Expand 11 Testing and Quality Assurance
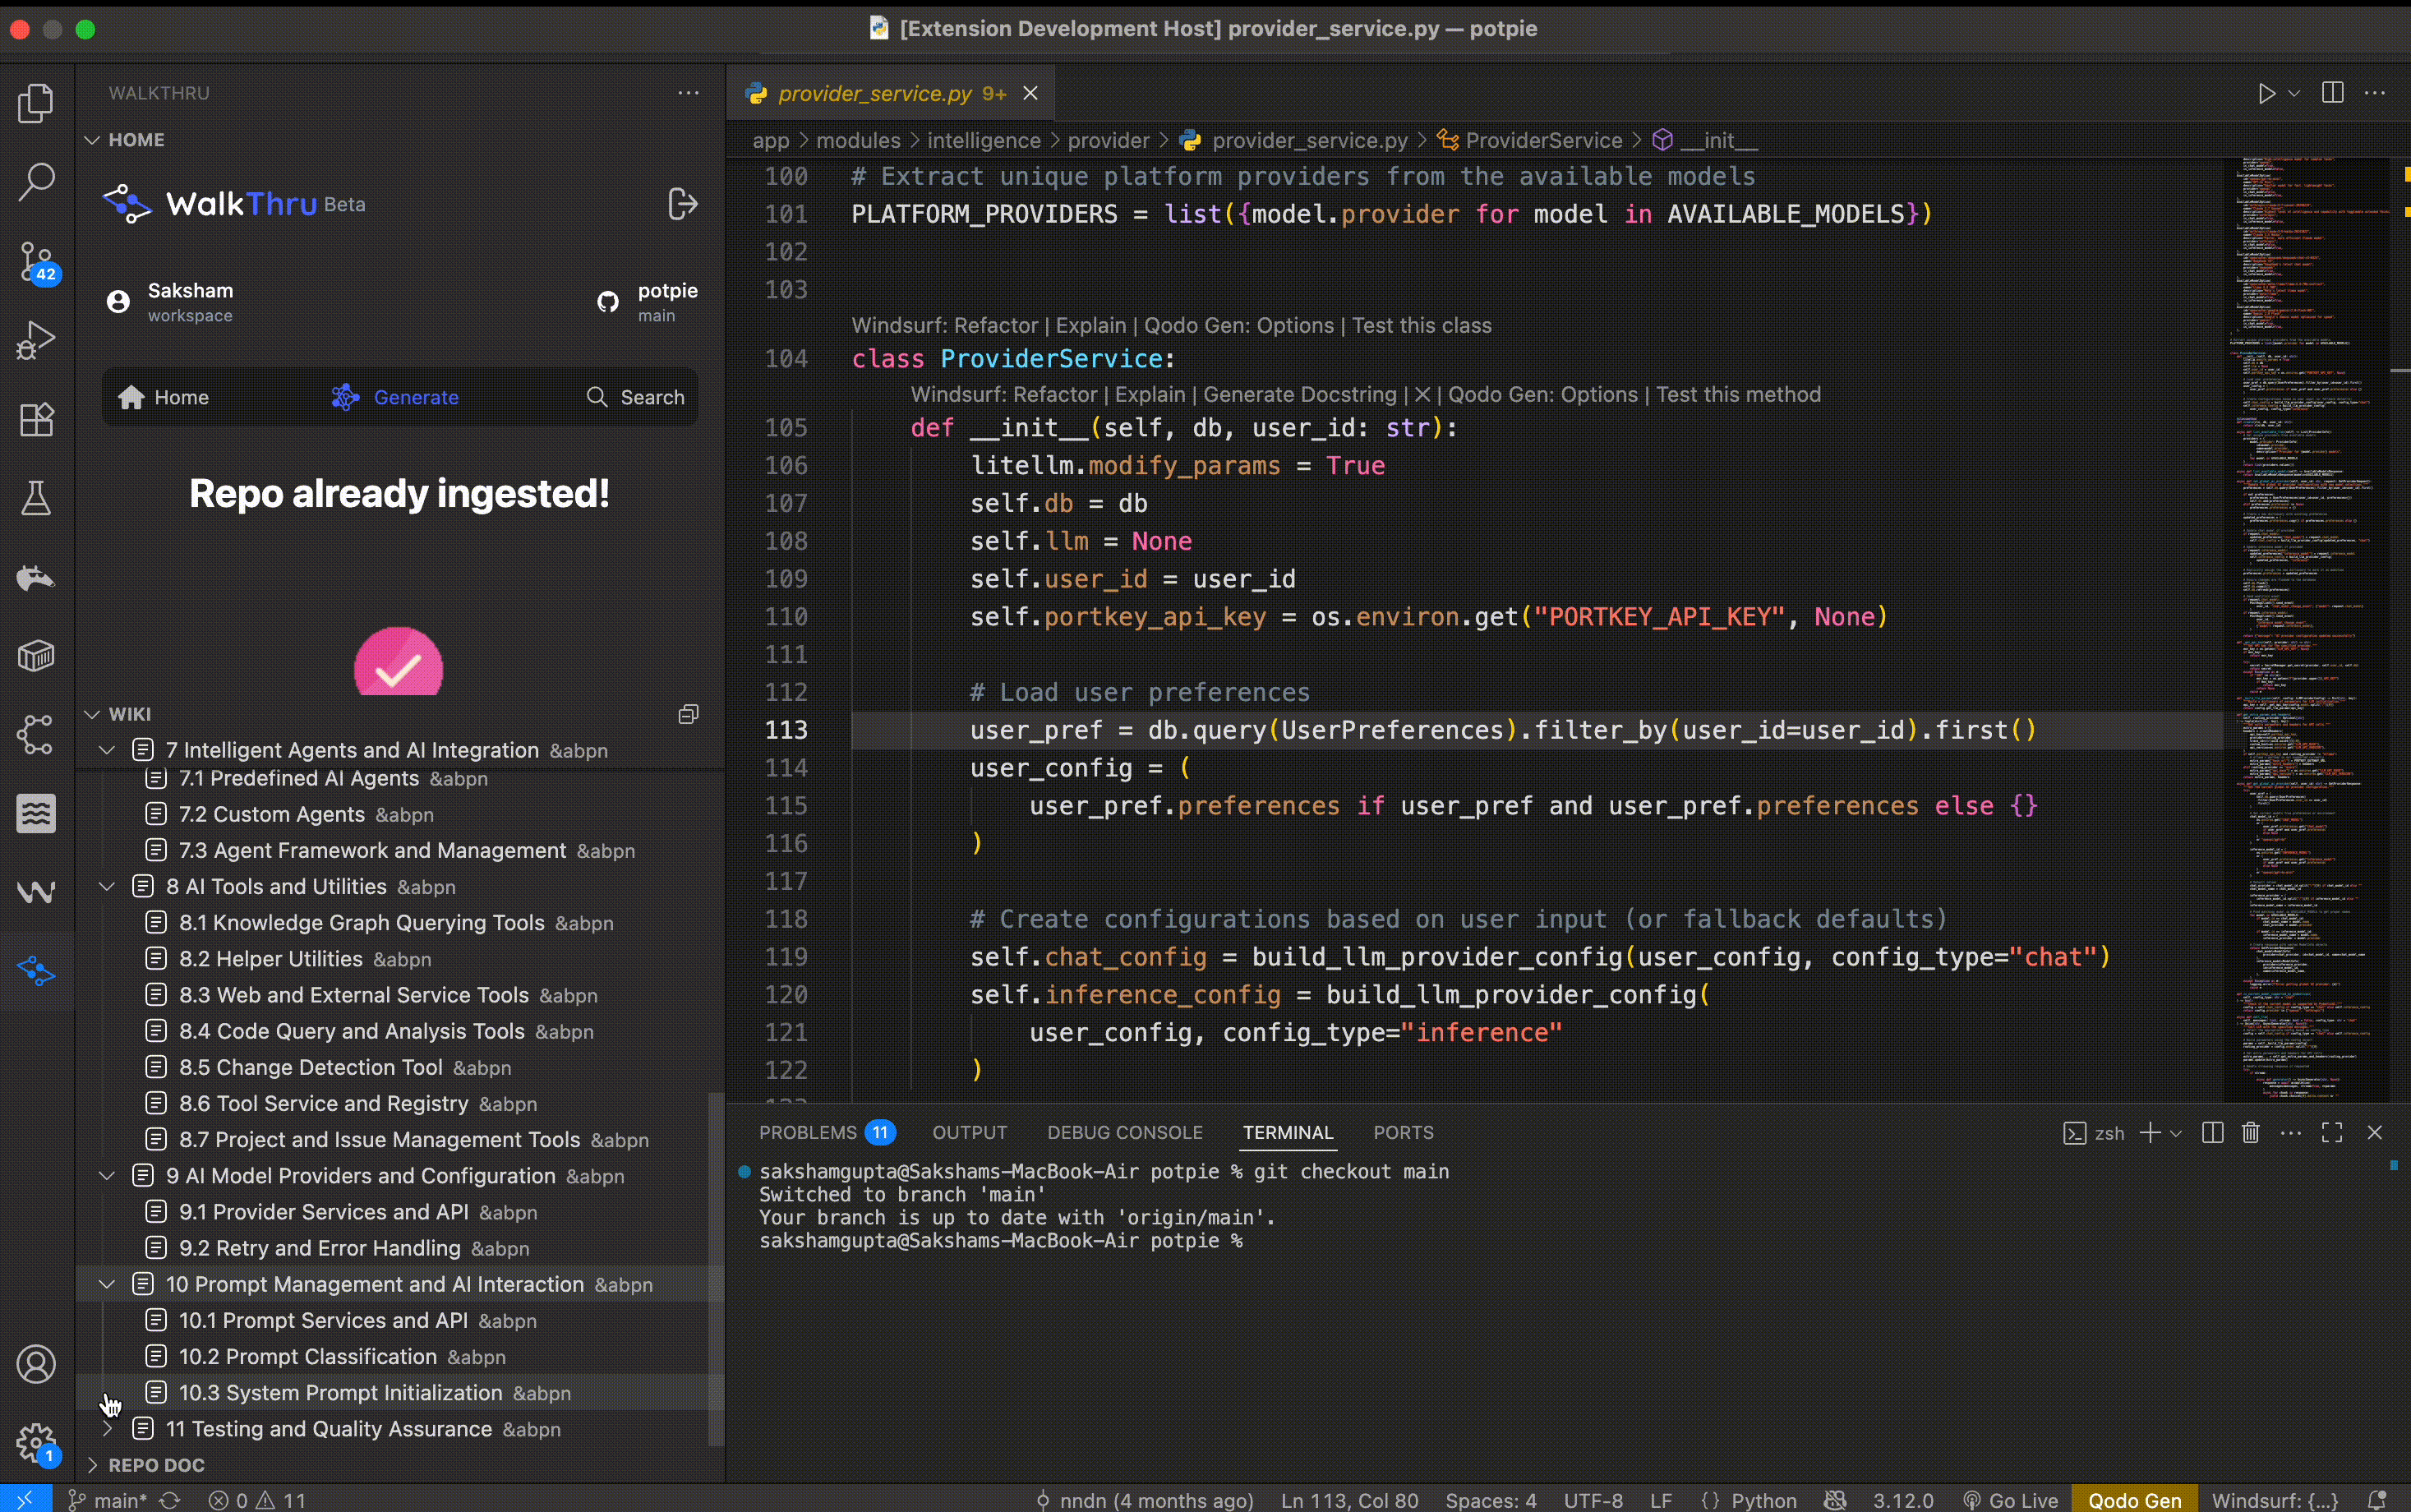 pyautogui.click(x=108, y=1429)
